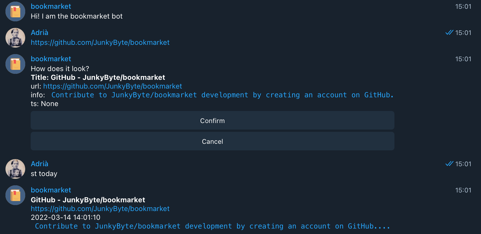
Task: Click bookmarket avatar beside "How does it look?"
Action: coord(15,64)
